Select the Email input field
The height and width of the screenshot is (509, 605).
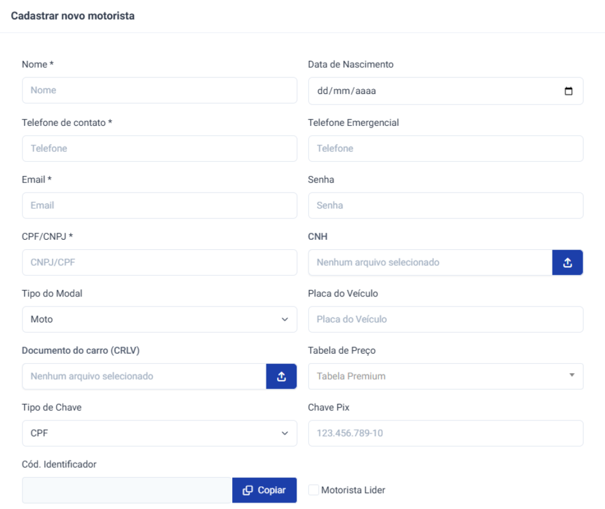pyautogui.click(x=160, y=205)
